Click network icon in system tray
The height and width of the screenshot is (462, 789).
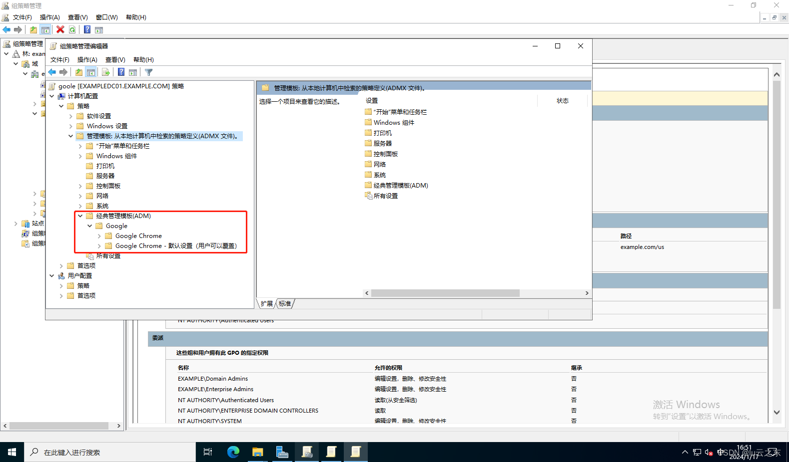[697, 453]
